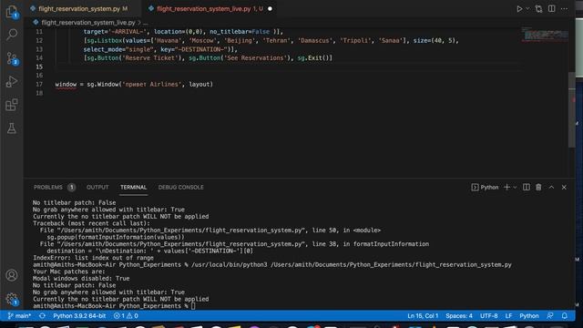Click breadcrumb flight_reservation_system_live.py
This screenshot has width=583, height=328.
pos(88,23)
